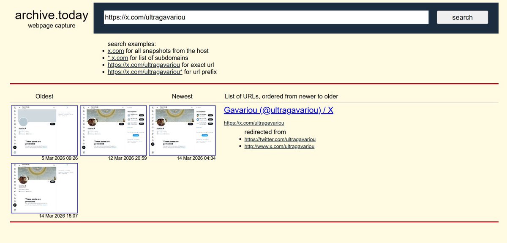Viewport: 507px width, 243px height.
Task: Open the Gavariou (@ultragavariou) / X title link
Action: pos(278,110)
